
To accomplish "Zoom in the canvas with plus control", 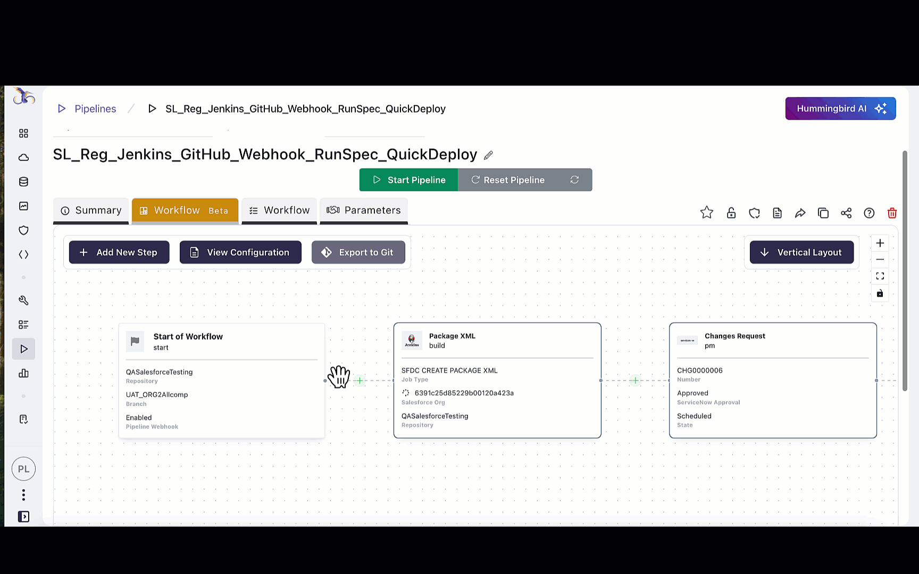I will 880,243.
